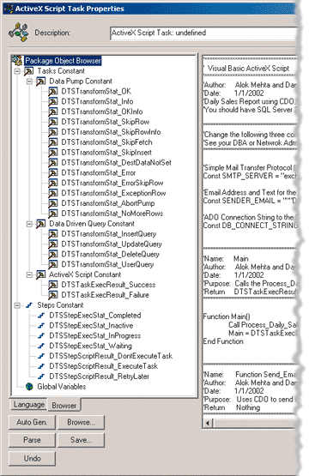Viewport: 309px width, 476px height.
Task: Click the DTSTransformStat_UserQuery constant icon
Action: 53,264
